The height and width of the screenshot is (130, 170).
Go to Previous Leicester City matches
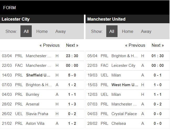point(50,45)
